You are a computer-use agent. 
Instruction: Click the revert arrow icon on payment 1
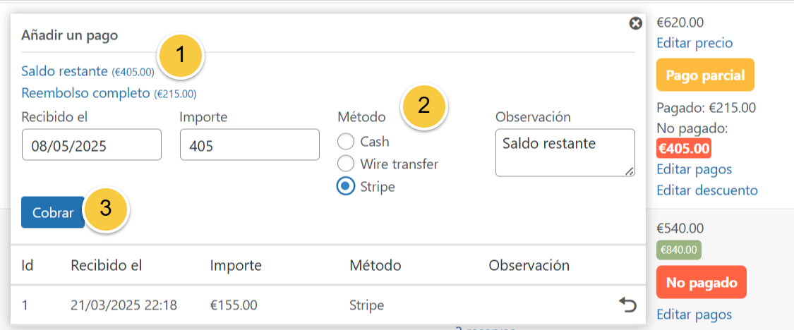tap(627, 305)
